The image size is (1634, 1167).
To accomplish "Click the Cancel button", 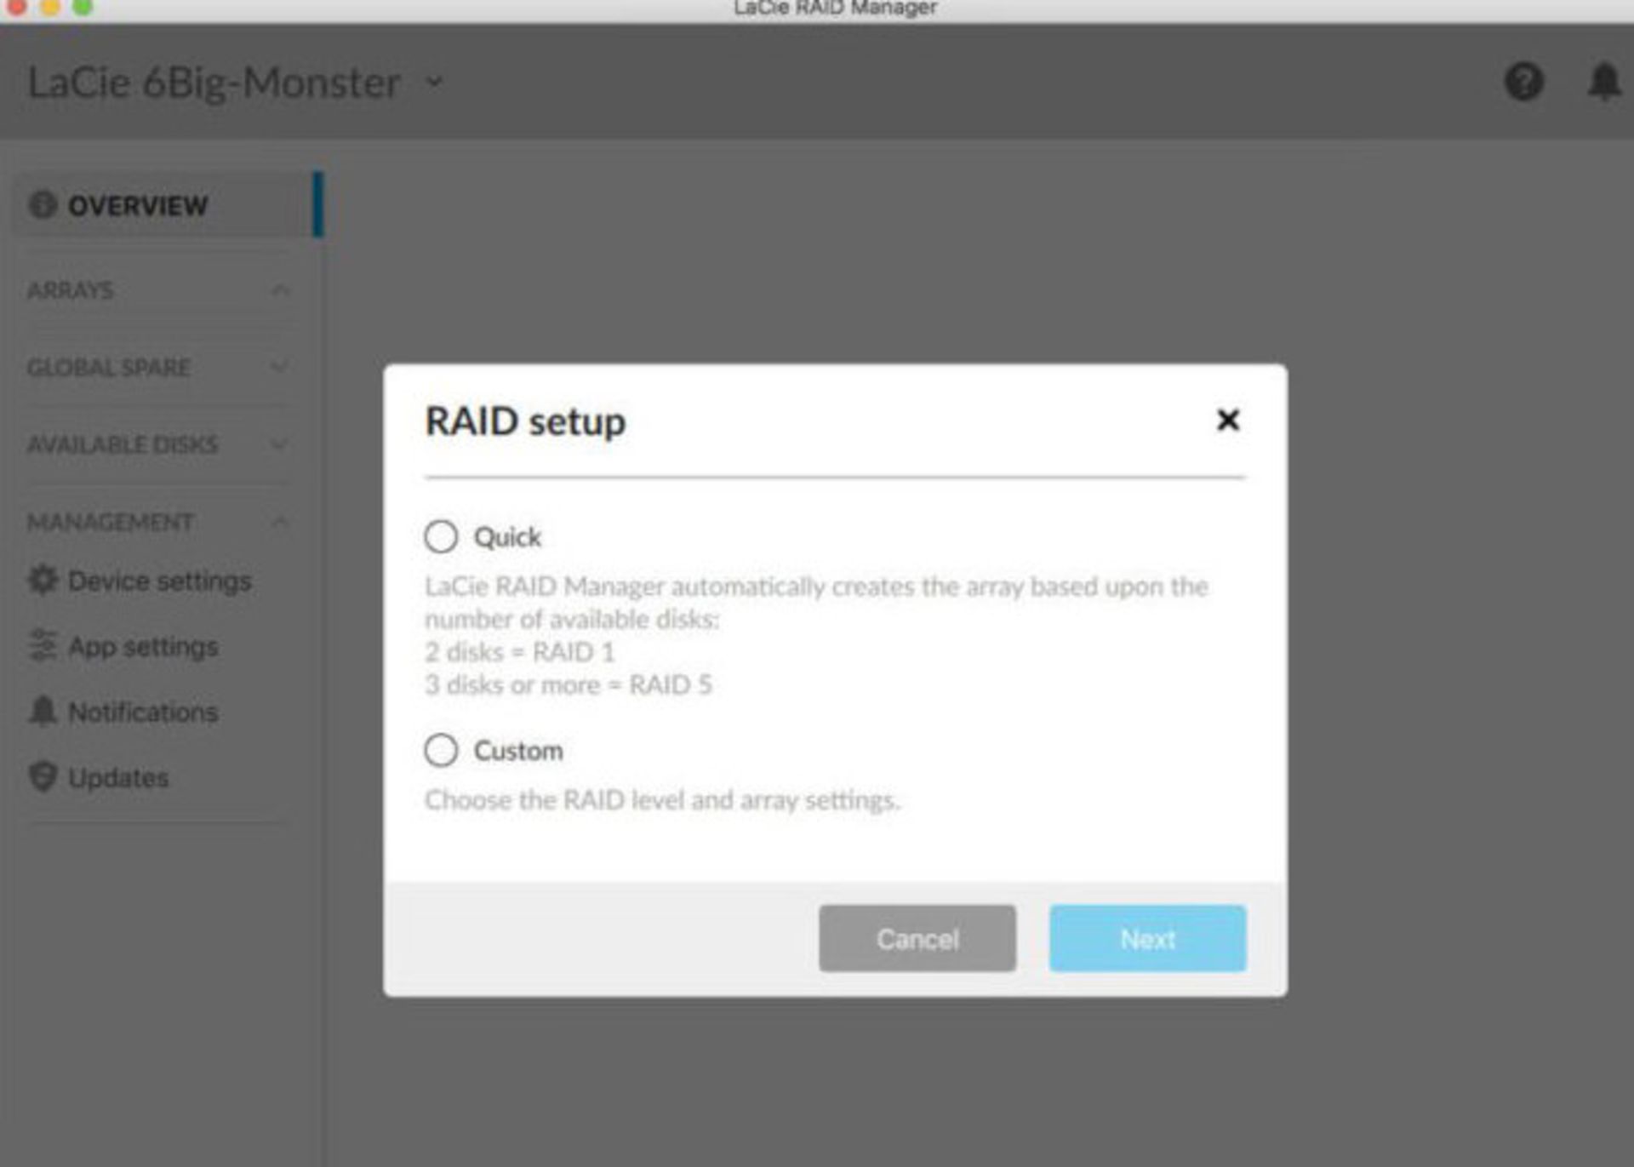I will click(x=918, y=938).
